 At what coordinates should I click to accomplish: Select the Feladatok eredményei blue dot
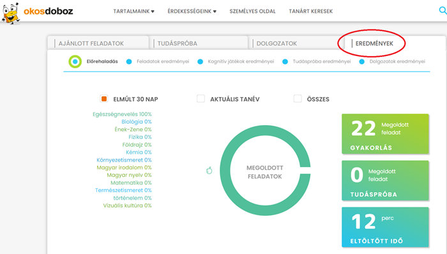pyautogui.click(x=129, y=61)
